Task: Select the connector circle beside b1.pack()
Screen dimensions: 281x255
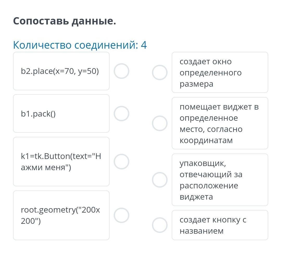Action: click(x=122, y=114)
